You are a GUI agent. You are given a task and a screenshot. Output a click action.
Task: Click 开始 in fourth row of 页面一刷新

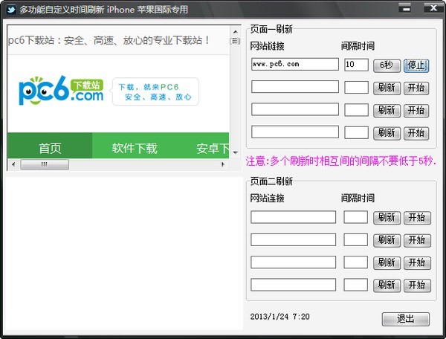point(416,133)
